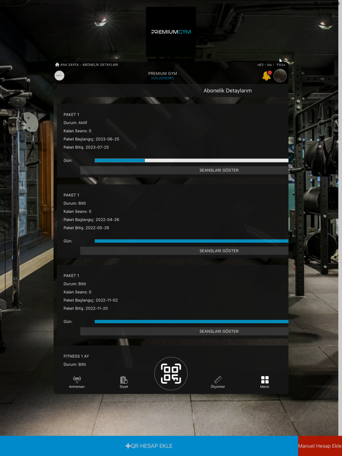Tap 'Paket Bitiş: 2022-05-26' text

tap(86, 228)
